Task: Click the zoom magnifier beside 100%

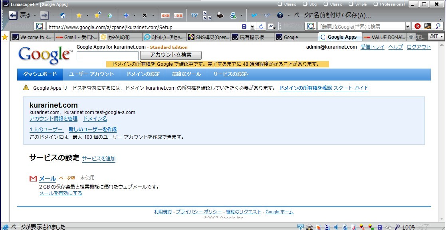Action: tap(397, 227)
